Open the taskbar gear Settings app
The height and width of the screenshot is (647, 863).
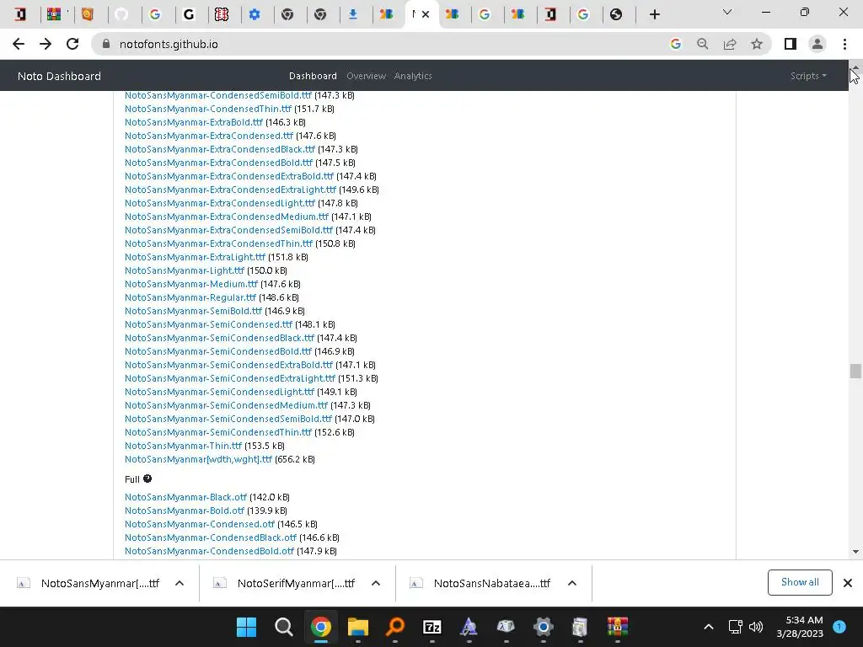pyautogui.click(x=544, y=627)
